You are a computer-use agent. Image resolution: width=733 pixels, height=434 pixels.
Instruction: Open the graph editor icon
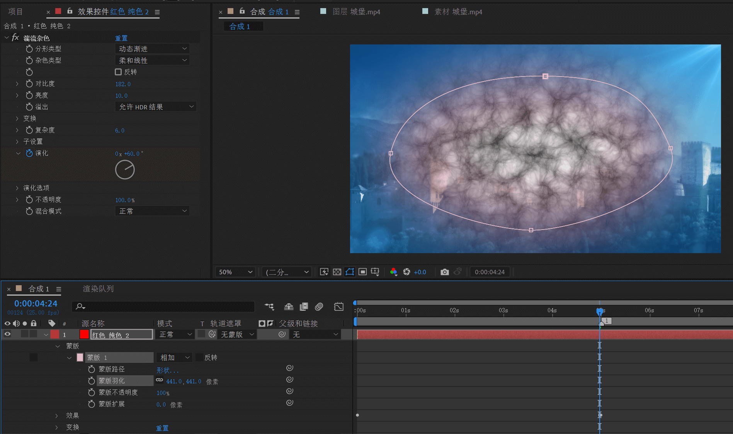(338, 307)
